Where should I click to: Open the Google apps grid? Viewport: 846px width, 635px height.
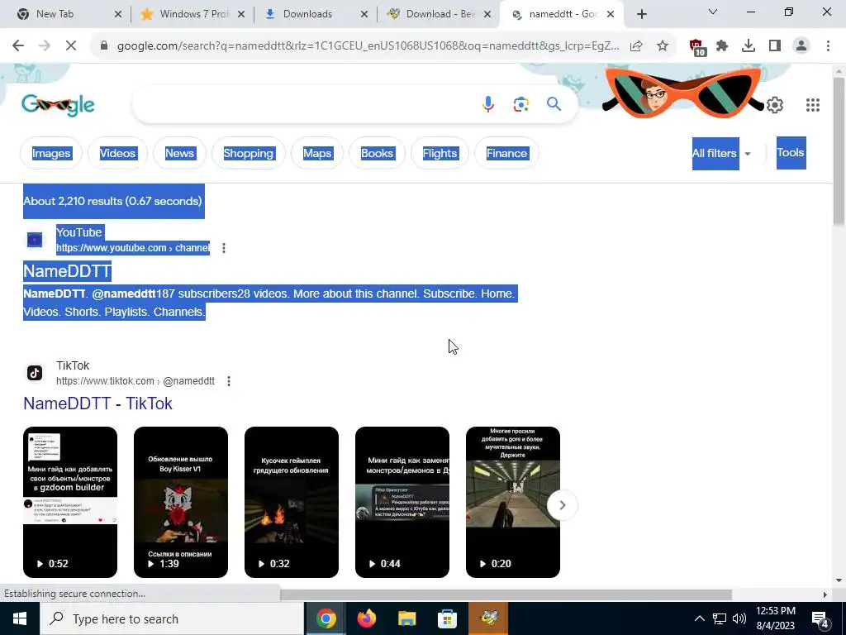pyautogui.click(x=813, y=105)
